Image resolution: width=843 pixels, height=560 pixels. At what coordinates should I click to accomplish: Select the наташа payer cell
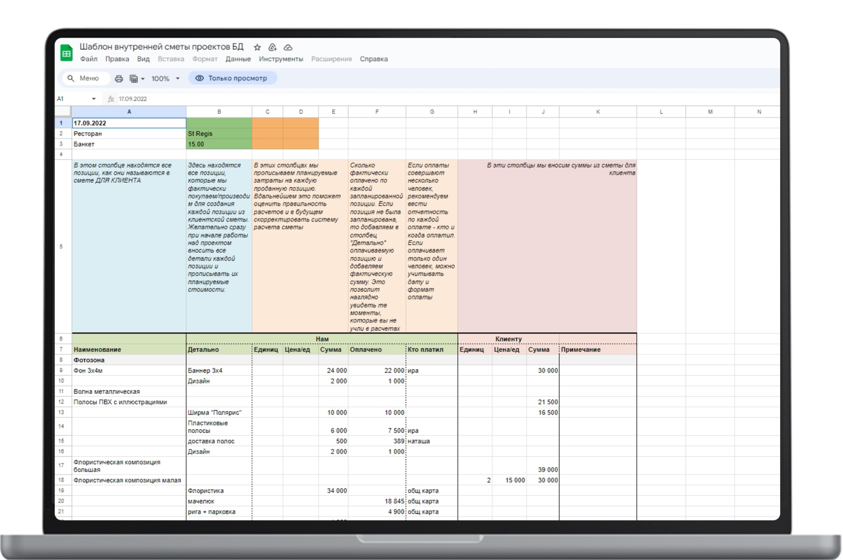coord(432,441)
